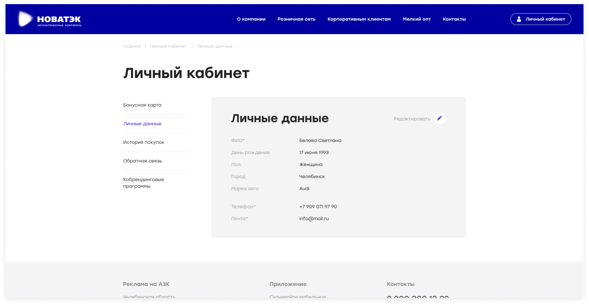Click the Редактировать text link

tap(412, 119)
